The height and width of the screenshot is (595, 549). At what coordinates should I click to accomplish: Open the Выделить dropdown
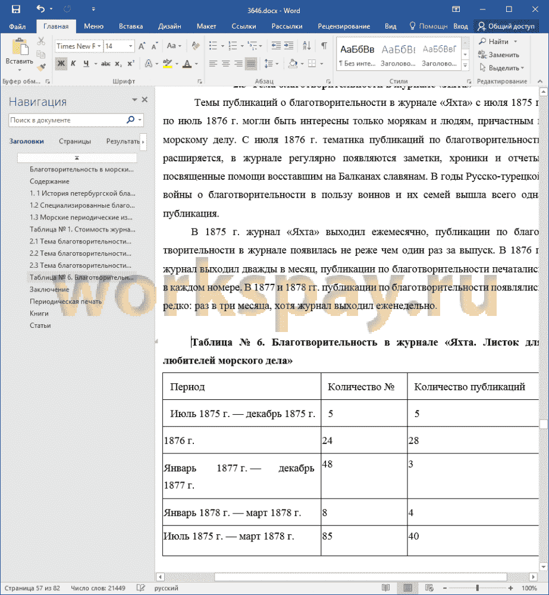(501, 68)
